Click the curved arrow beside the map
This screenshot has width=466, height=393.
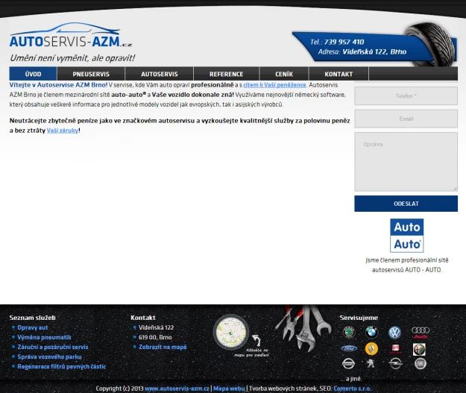(x=256, y=340)
